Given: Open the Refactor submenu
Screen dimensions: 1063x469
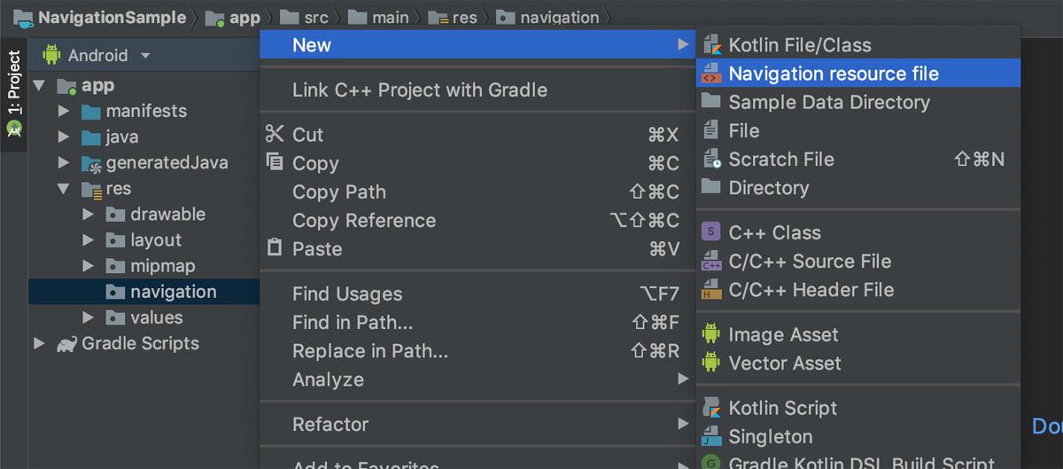Looking at the screenshot, I should (x=477, y=424).
